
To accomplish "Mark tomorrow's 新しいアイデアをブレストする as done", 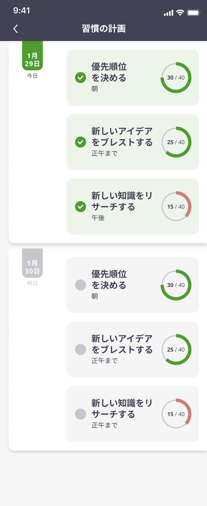I will pyautogui.click(x=80, y=350).
